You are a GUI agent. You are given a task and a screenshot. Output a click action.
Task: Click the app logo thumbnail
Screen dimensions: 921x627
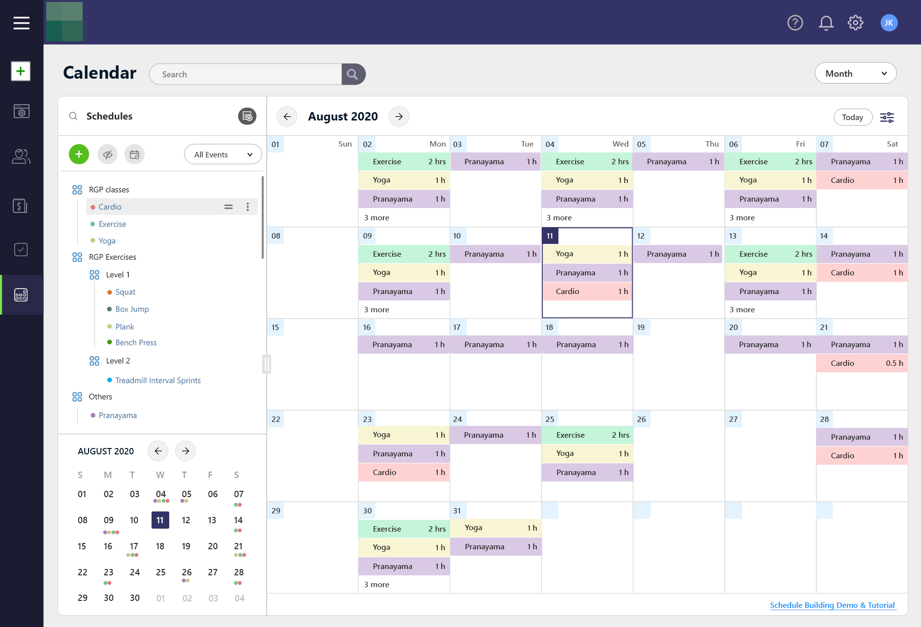tap(64, 22)
